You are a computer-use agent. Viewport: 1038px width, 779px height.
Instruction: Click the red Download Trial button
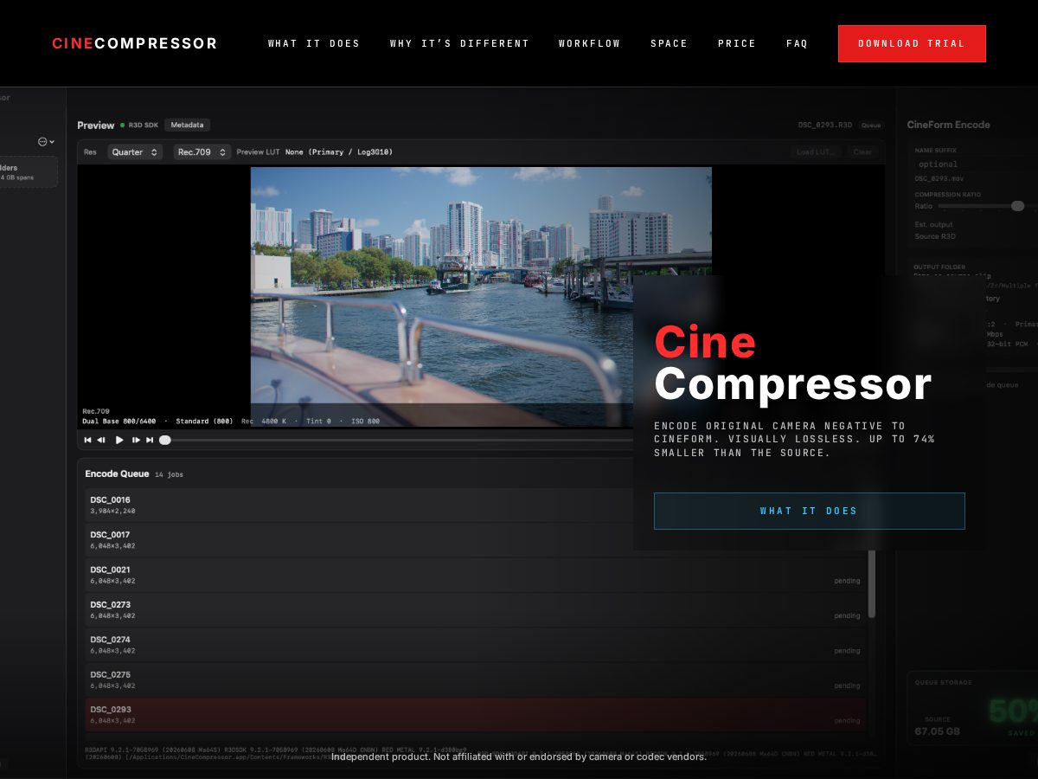912,43
